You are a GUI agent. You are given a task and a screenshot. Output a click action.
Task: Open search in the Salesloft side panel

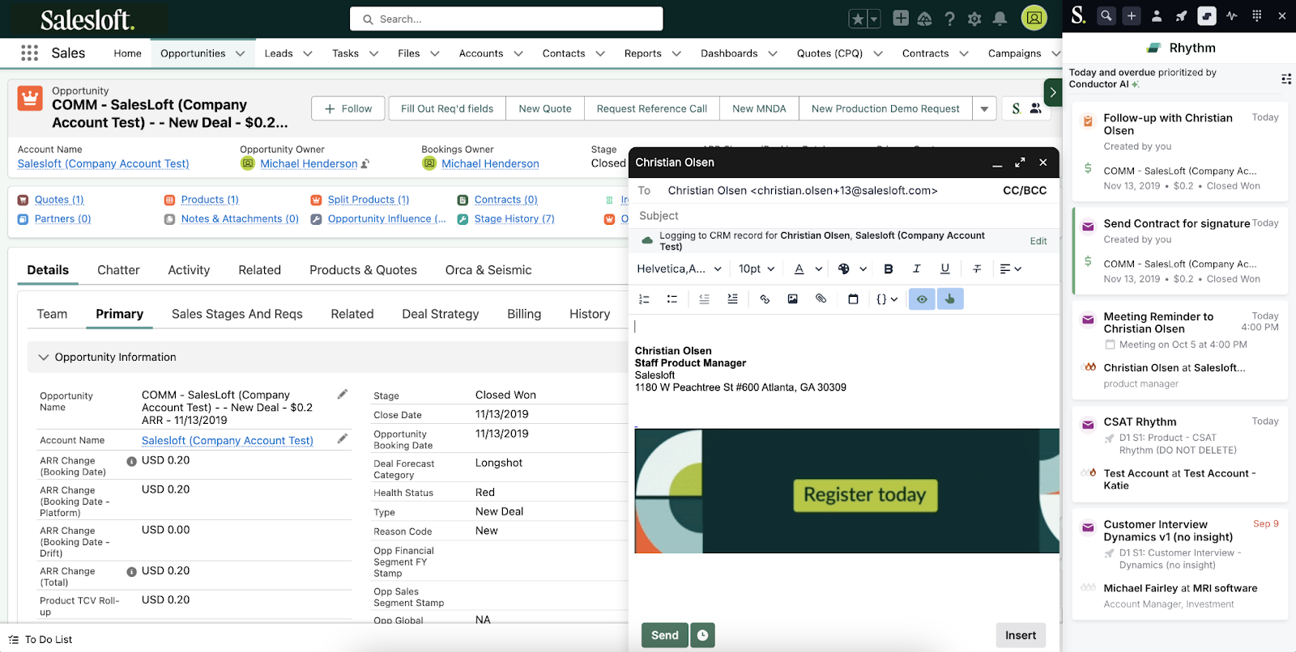[x=1106, y=15]
